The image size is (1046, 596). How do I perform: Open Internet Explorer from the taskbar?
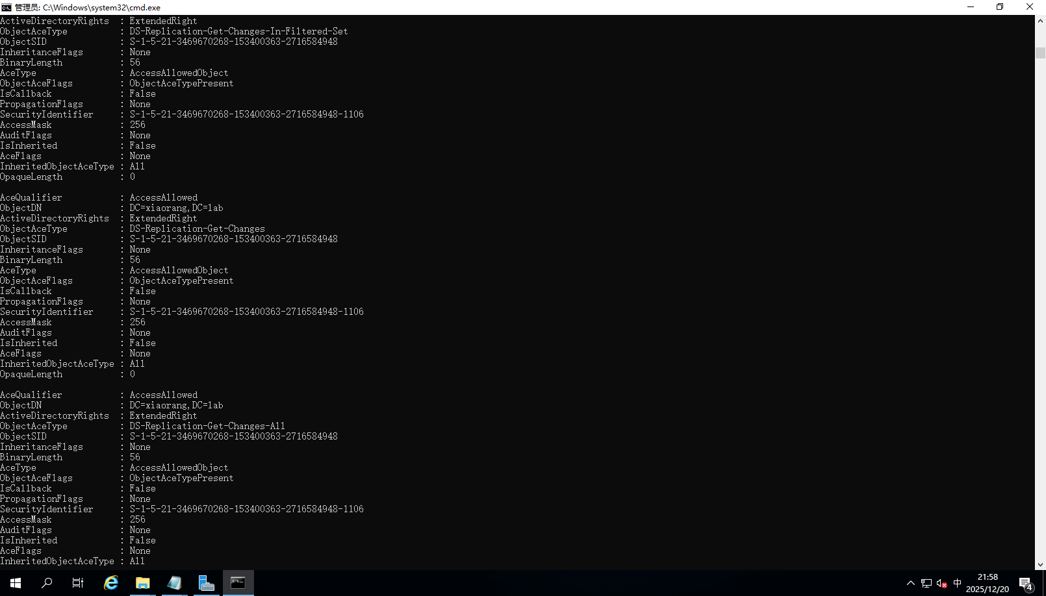[110, 582]
